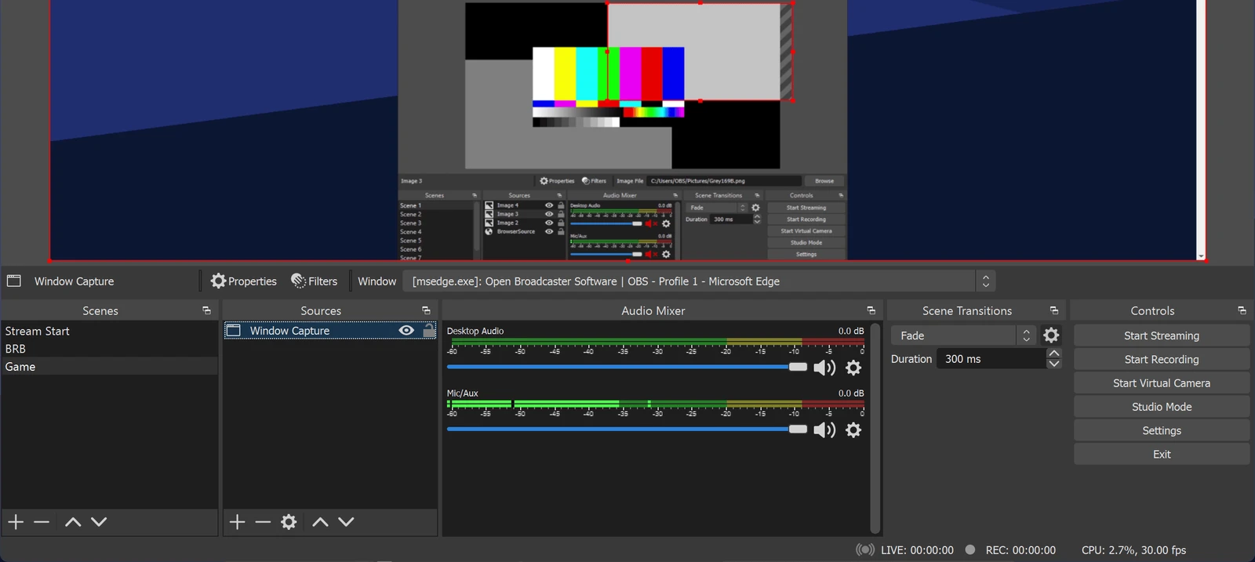The width and height of the screenshot is (1255, 562).
Task: Select the Stream Start scene
Action: click(109, 332)
